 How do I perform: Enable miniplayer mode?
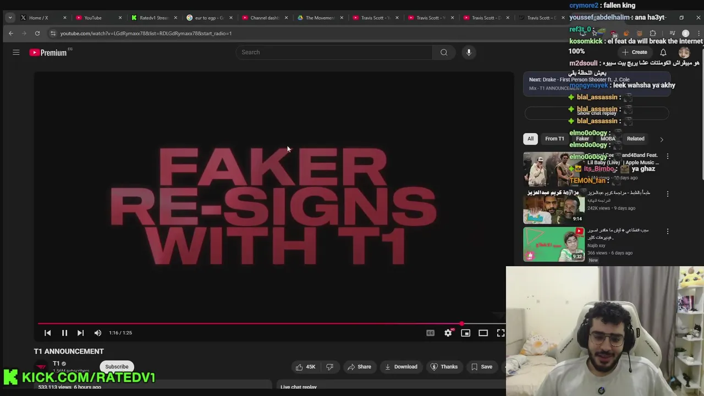tap(466, 333)
